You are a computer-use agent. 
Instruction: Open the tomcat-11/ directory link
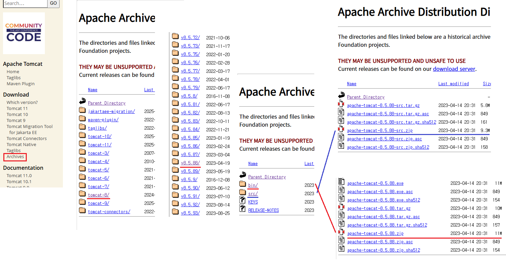point(100,145)
